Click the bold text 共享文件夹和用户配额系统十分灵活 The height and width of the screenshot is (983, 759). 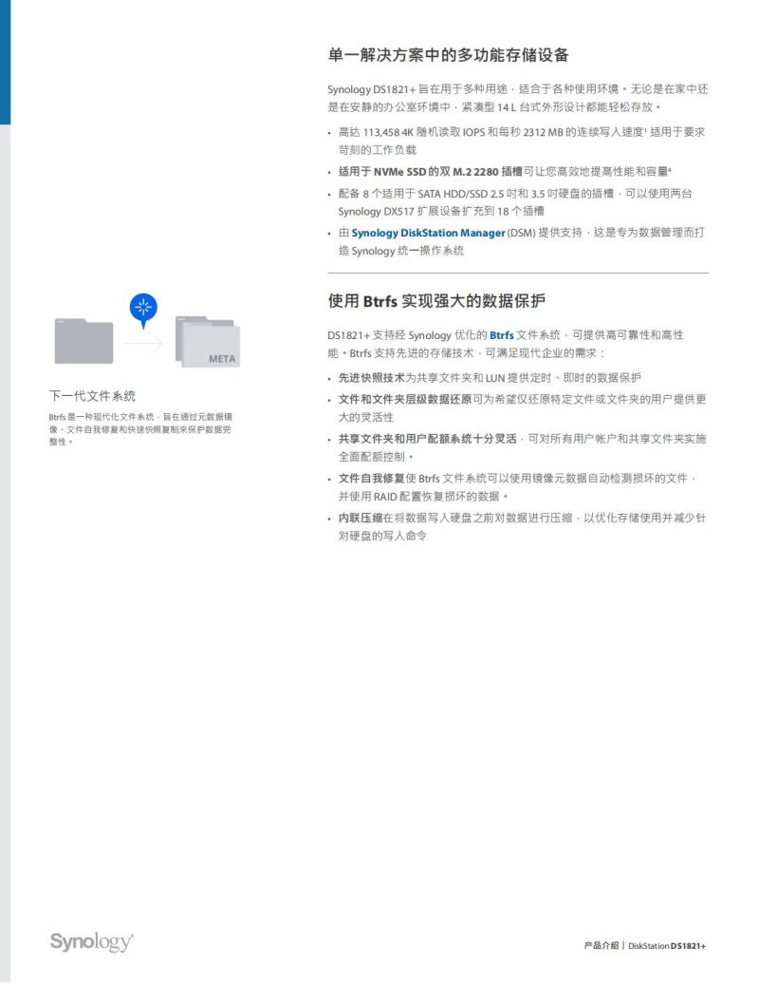[427, 439]
